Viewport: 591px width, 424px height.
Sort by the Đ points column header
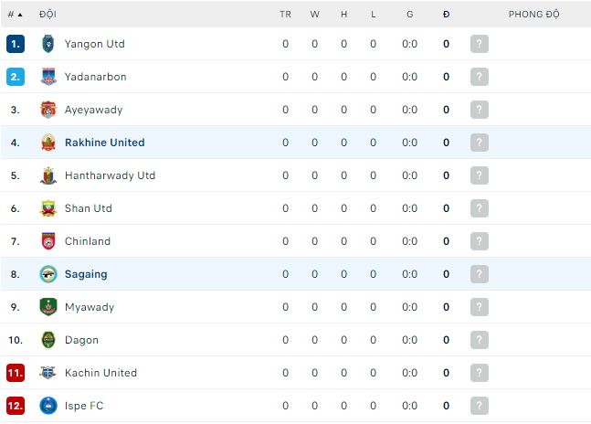click(446, 15)
